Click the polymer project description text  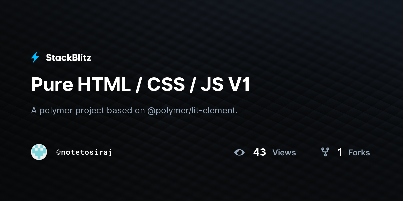point(134,111)
